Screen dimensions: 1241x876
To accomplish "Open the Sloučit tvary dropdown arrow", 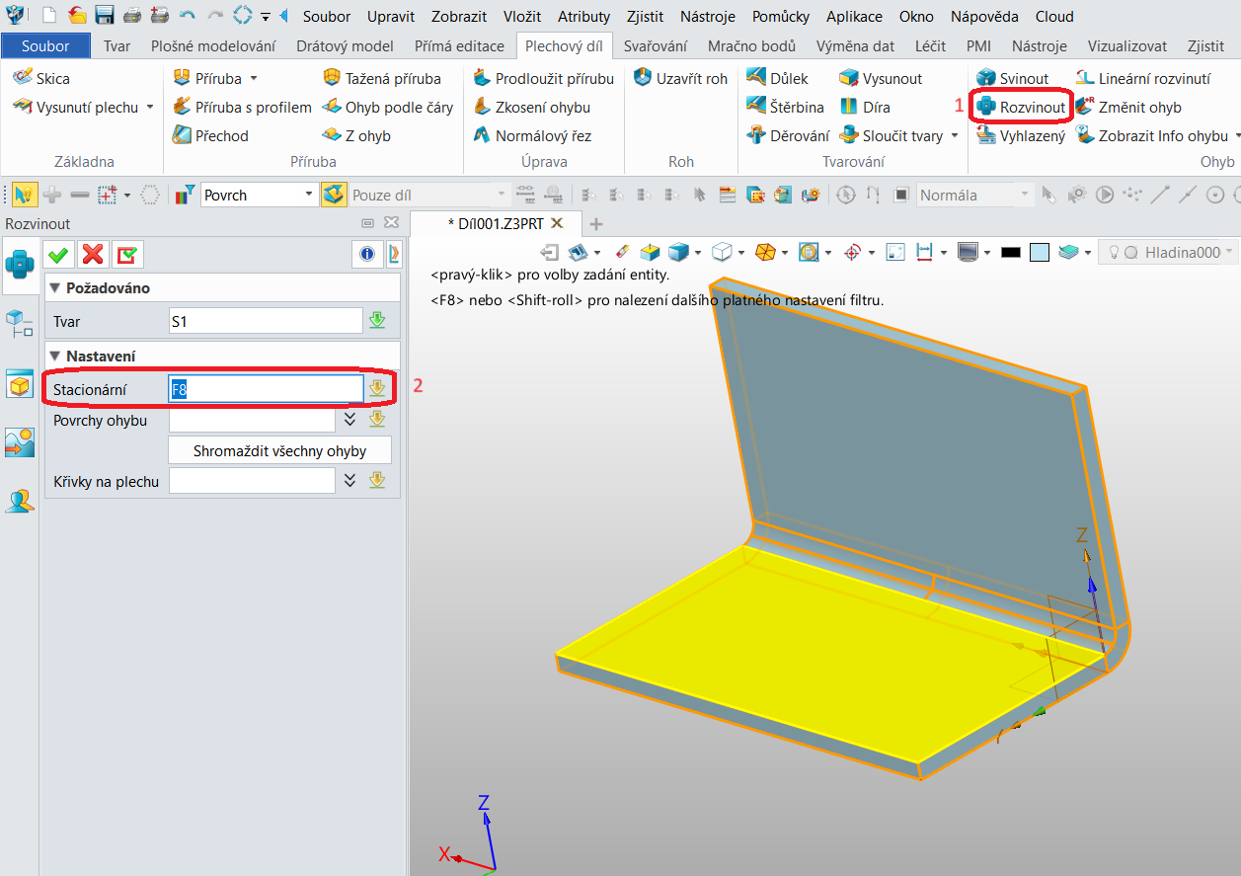I will pyautogui.click(x=955, y=135).
